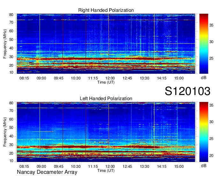This screenshot has width=217, height=176.
Task: Click the dB label under the upper color bar
Action: [204, 78]
